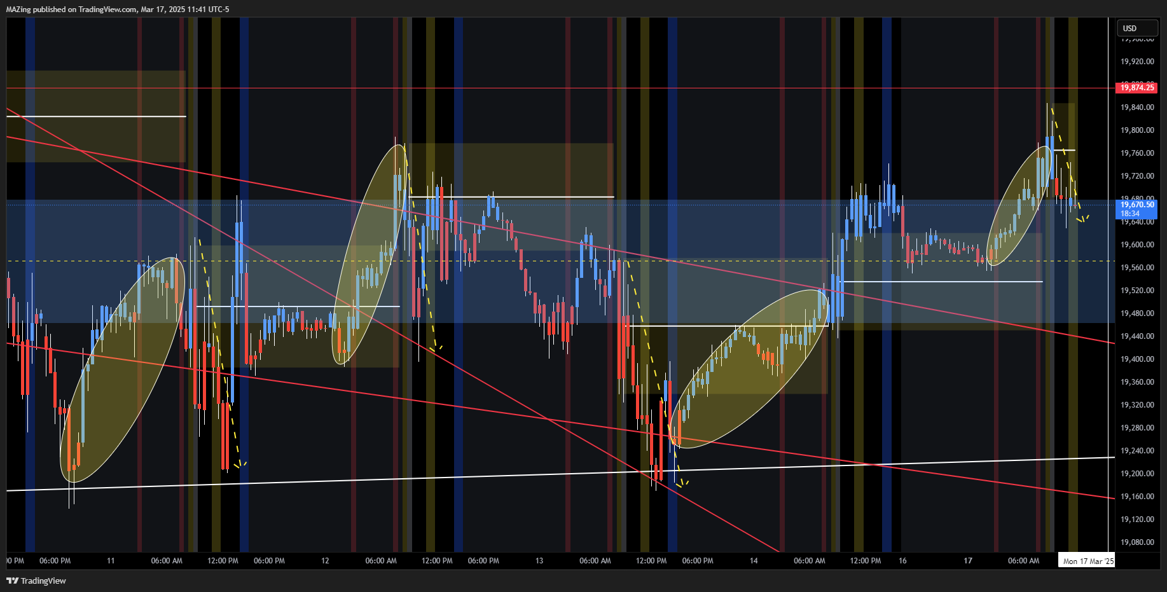1167x592 pixels.
Task: Click the 19,800.00 price axis label
Action: [1137, 130]
